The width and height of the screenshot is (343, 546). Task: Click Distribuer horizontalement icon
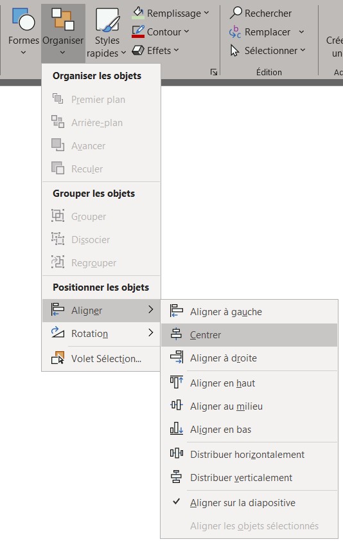coord(177,453)
